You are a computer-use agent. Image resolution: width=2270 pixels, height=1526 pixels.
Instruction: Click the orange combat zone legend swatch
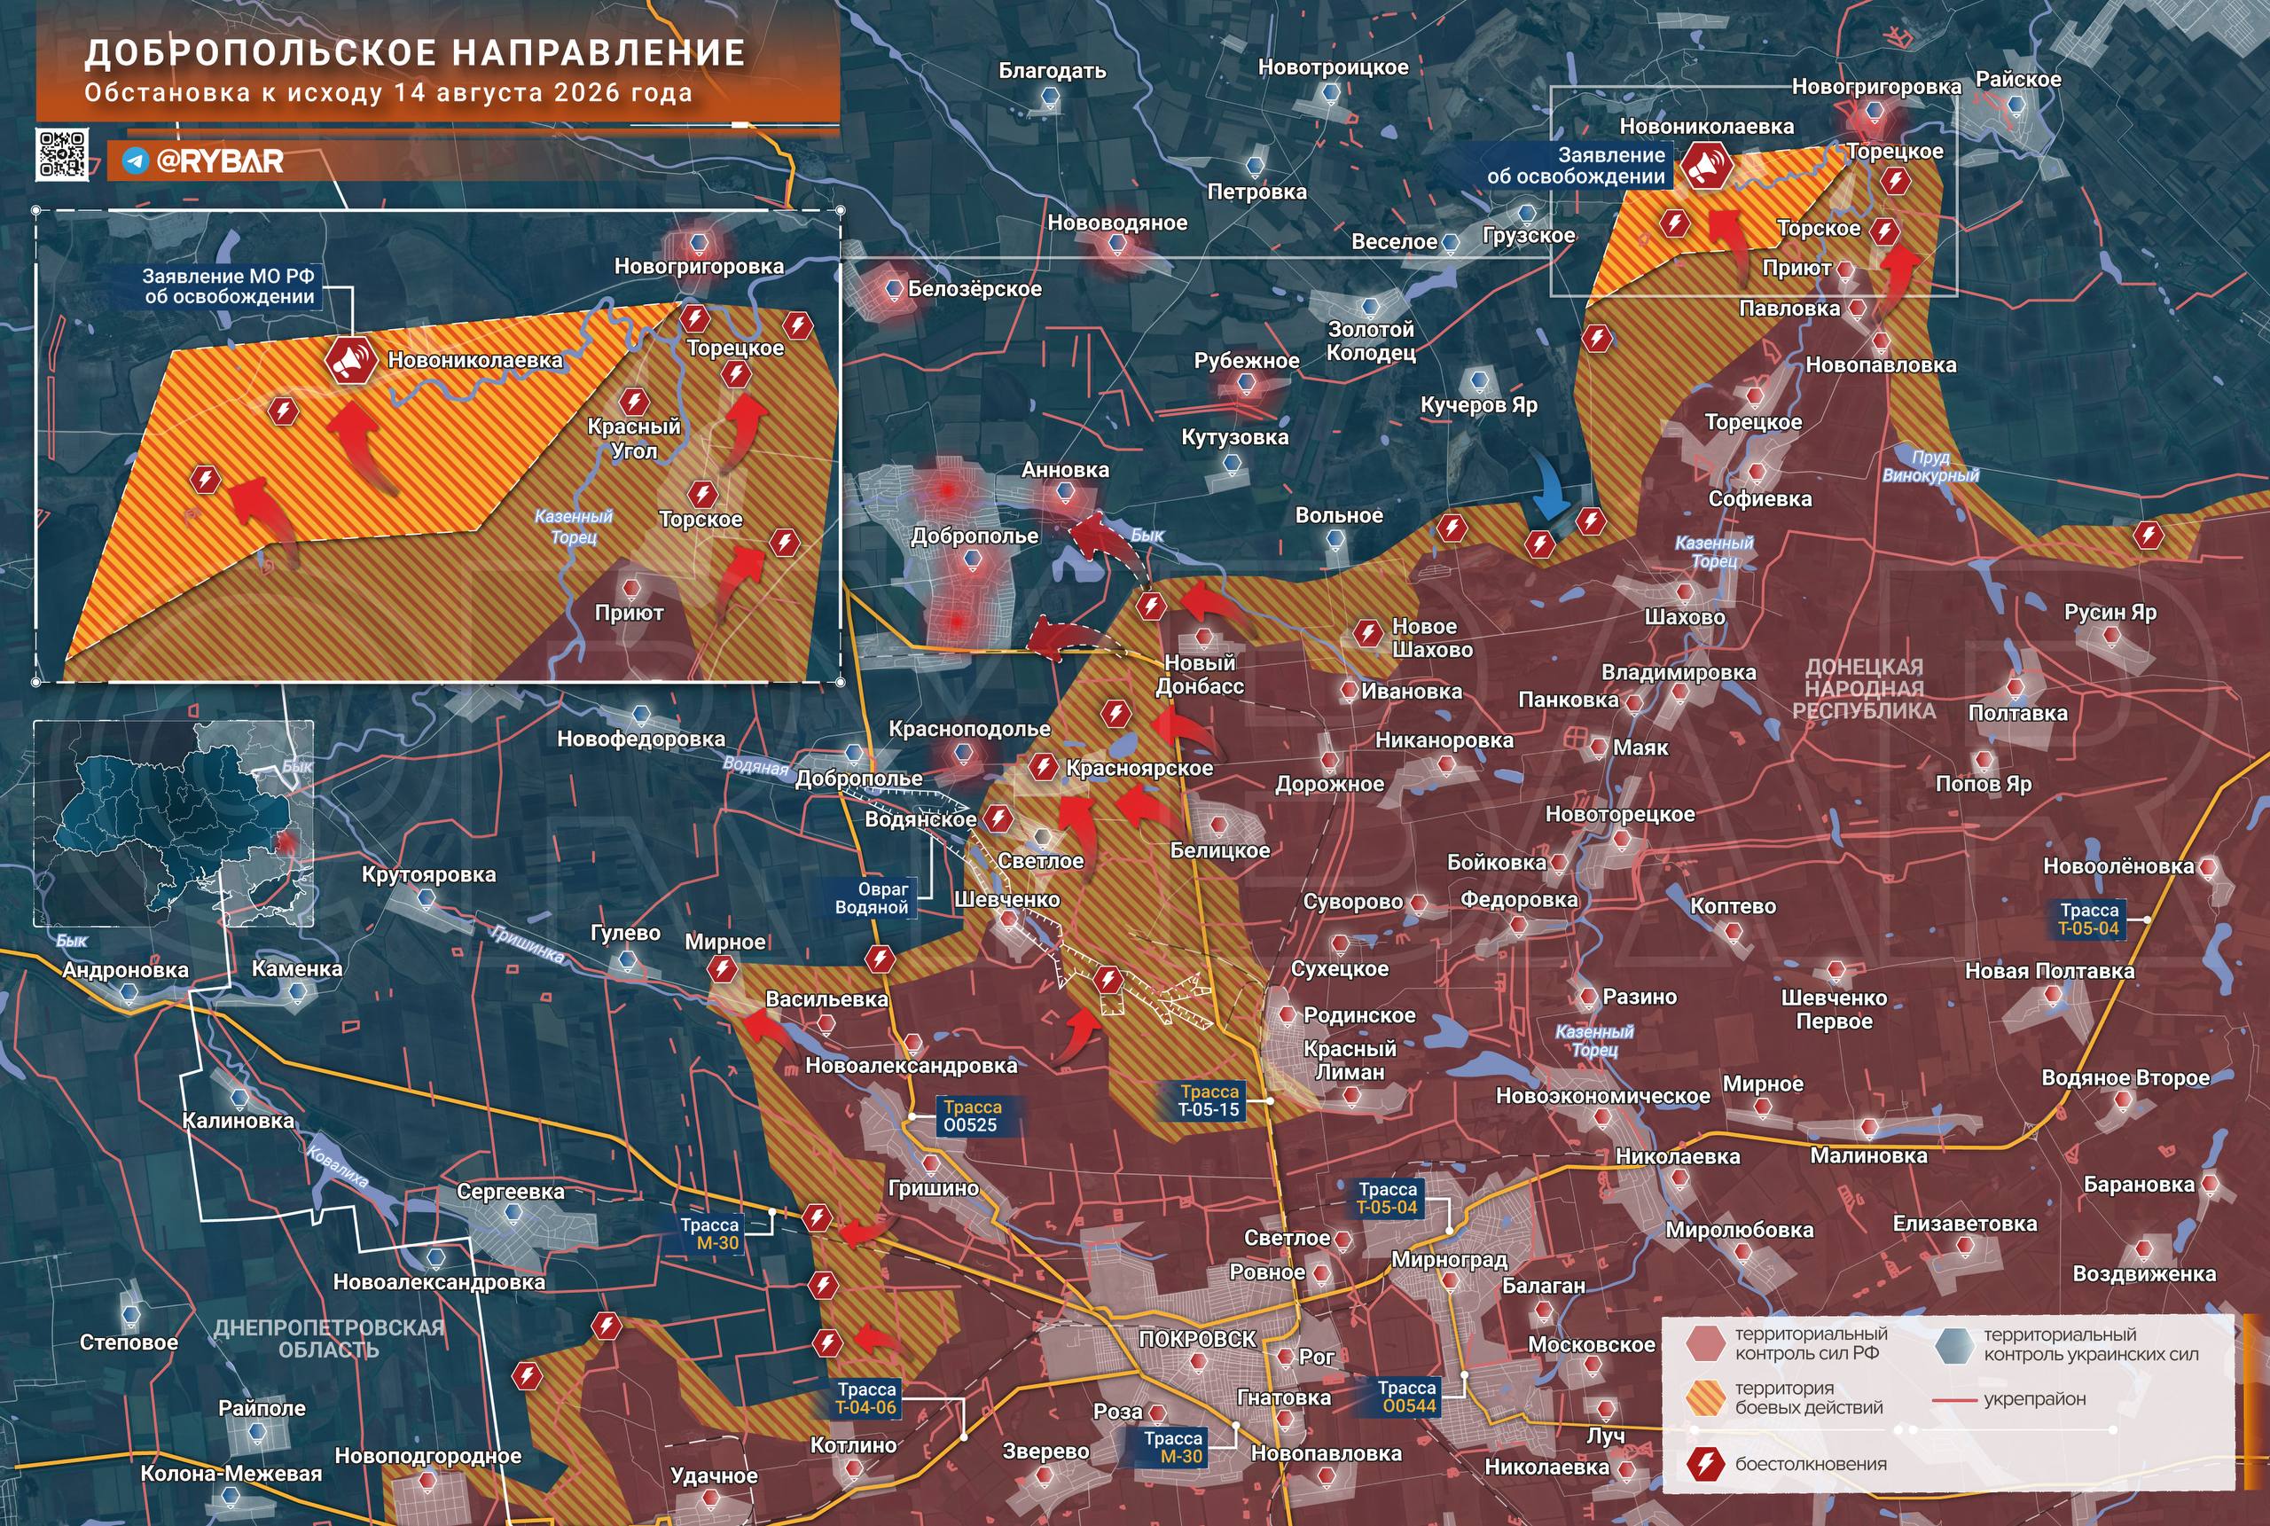click(x=1704, y=1398)
